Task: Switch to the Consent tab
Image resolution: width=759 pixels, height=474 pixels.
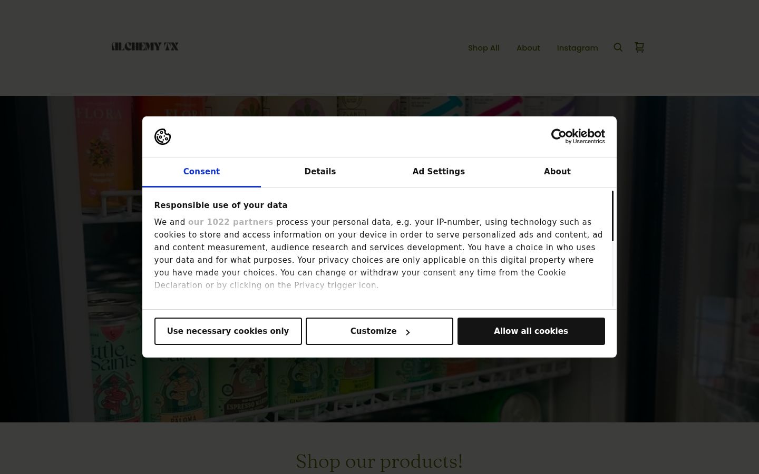Action: [201, 172]
